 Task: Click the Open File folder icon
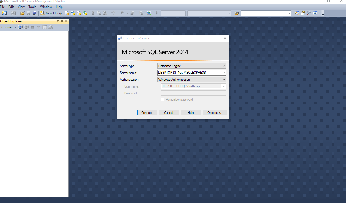coord(22,13)
